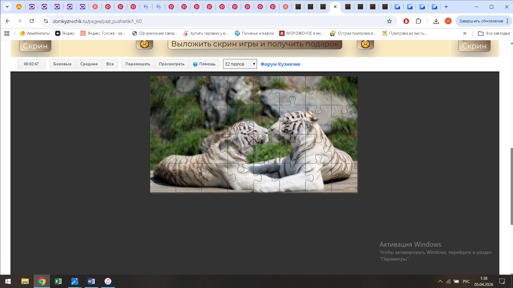
Task: Click the page vertical scrollbar thumb
Action: [x=511, y=187]
